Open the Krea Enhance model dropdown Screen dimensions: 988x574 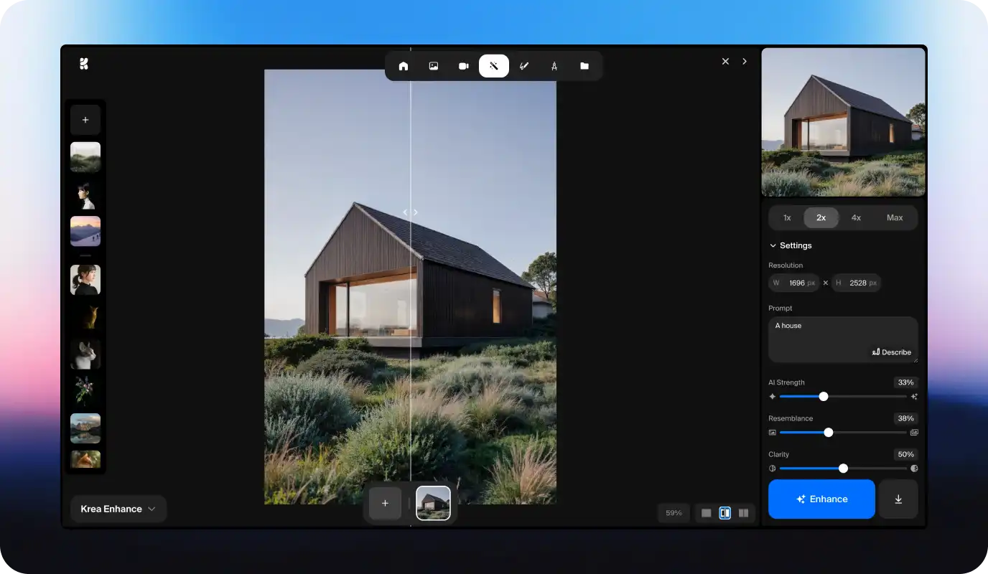[x=118, y=509]
